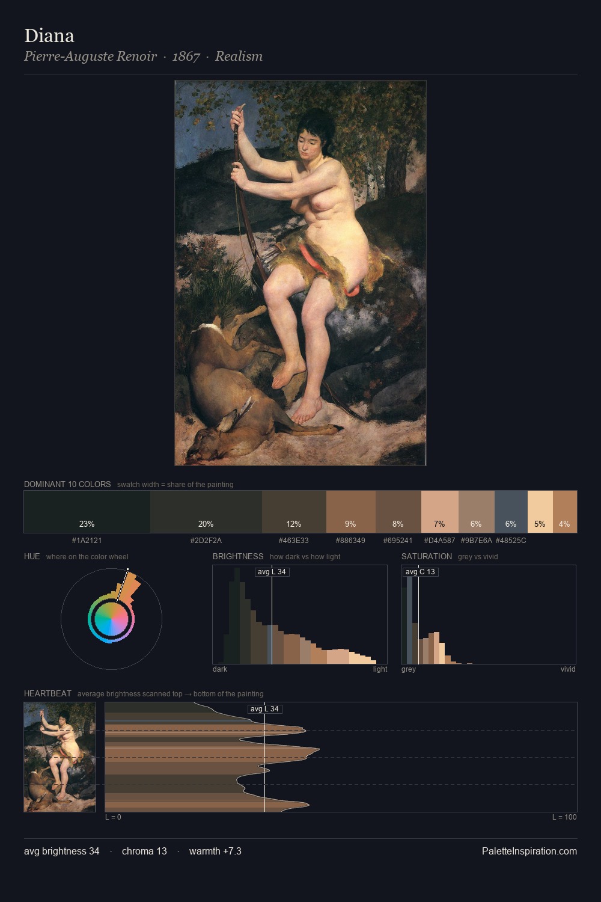Screen dimensions: 601x902
Task: Click the 'grey' axis label
Action: click(409, 669)
